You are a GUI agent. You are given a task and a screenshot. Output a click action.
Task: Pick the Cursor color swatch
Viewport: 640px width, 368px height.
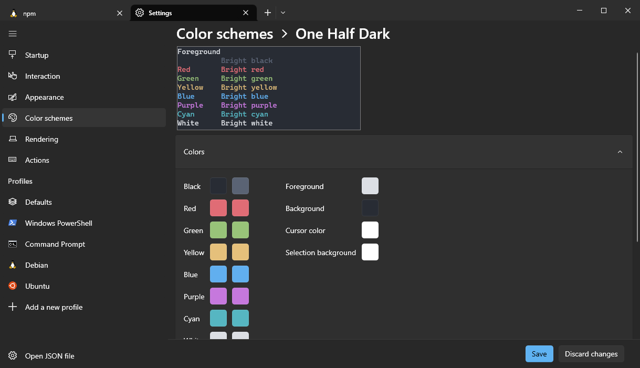pyautogui.click(x=370, y=230)
